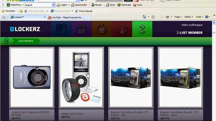The width and height of the screenshot is (216, 121).
Task: Open the House identity button
Action: 97,5
